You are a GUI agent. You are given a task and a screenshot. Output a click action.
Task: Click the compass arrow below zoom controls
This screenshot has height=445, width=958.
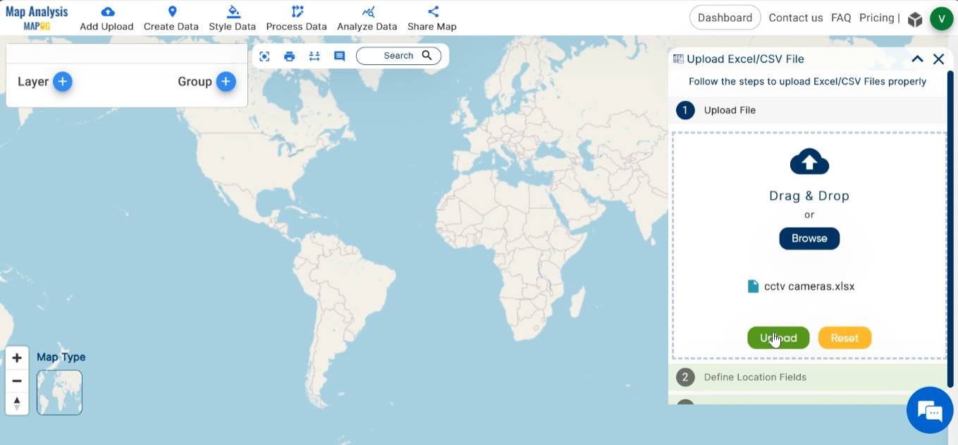coord(17,403)
